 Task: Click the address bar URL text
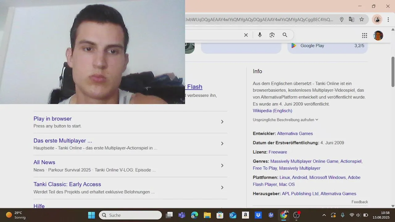pyautogui.click(x=259, y=19)
